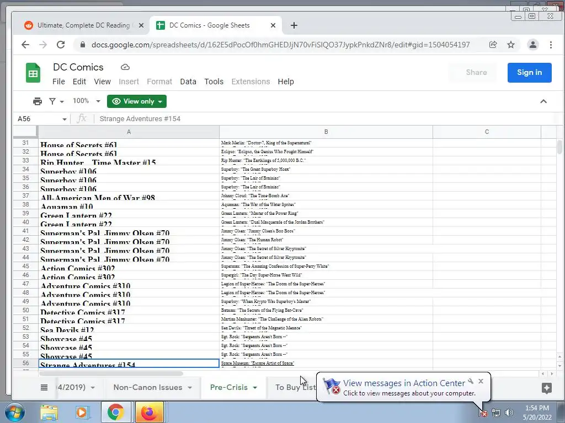
Task: Click the horizontal scrollbar thumb
Action: coord(111,374)
